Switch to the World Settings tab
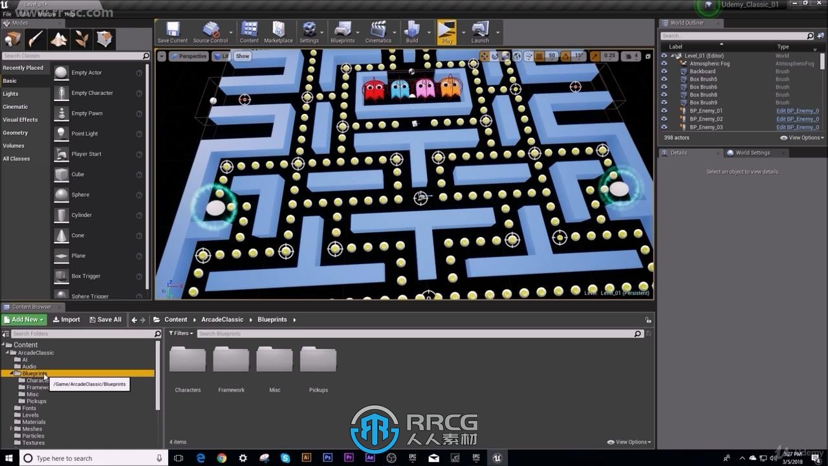 pyautogui.click(x=752, y=153)
